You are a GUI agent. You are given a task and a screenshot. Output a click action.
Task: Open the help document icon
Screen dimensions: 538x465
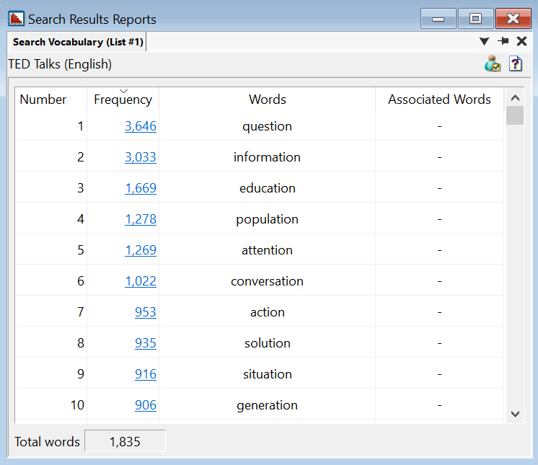(515, 64)
